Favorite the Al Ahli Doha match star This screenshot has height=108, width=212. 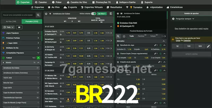click(61, 50)
